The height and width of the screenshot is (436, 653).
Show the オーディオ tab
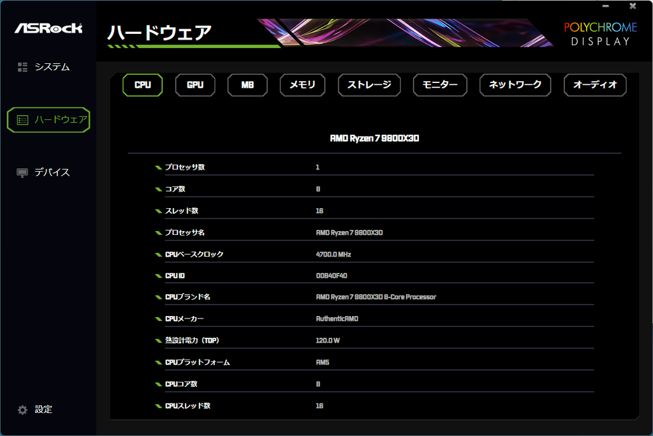(x=595, y=85)
